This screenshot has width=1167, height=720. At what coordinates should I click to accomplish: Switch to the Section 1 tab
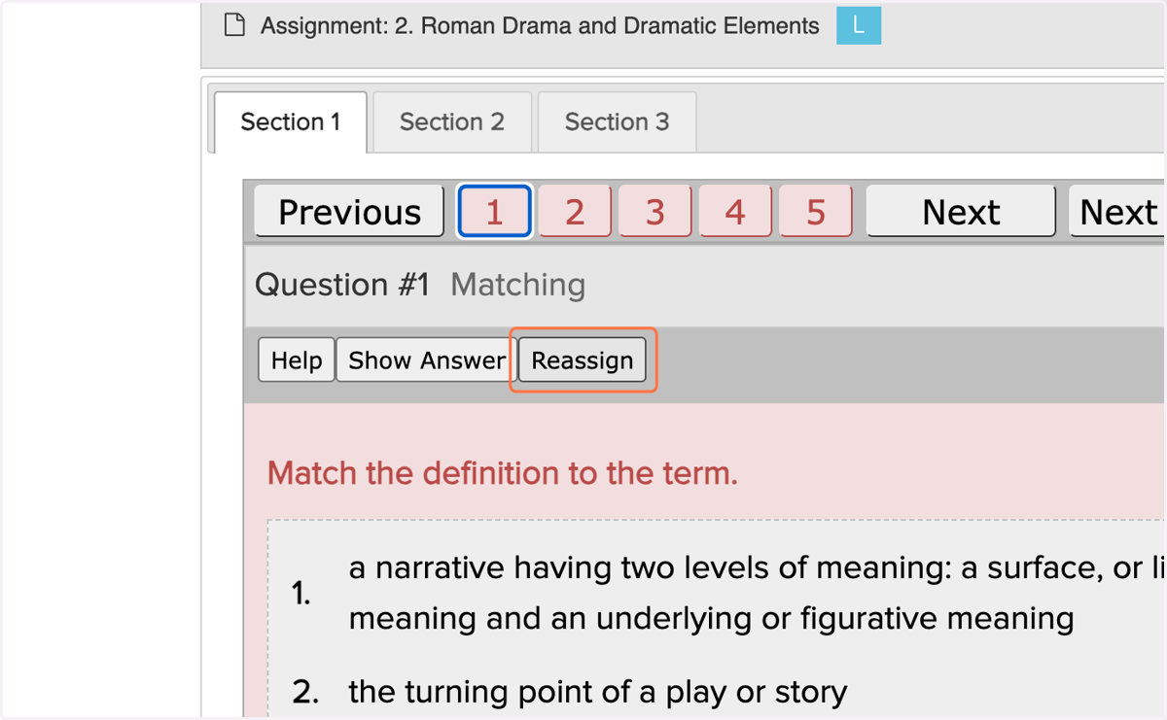(x=290, y=121)
